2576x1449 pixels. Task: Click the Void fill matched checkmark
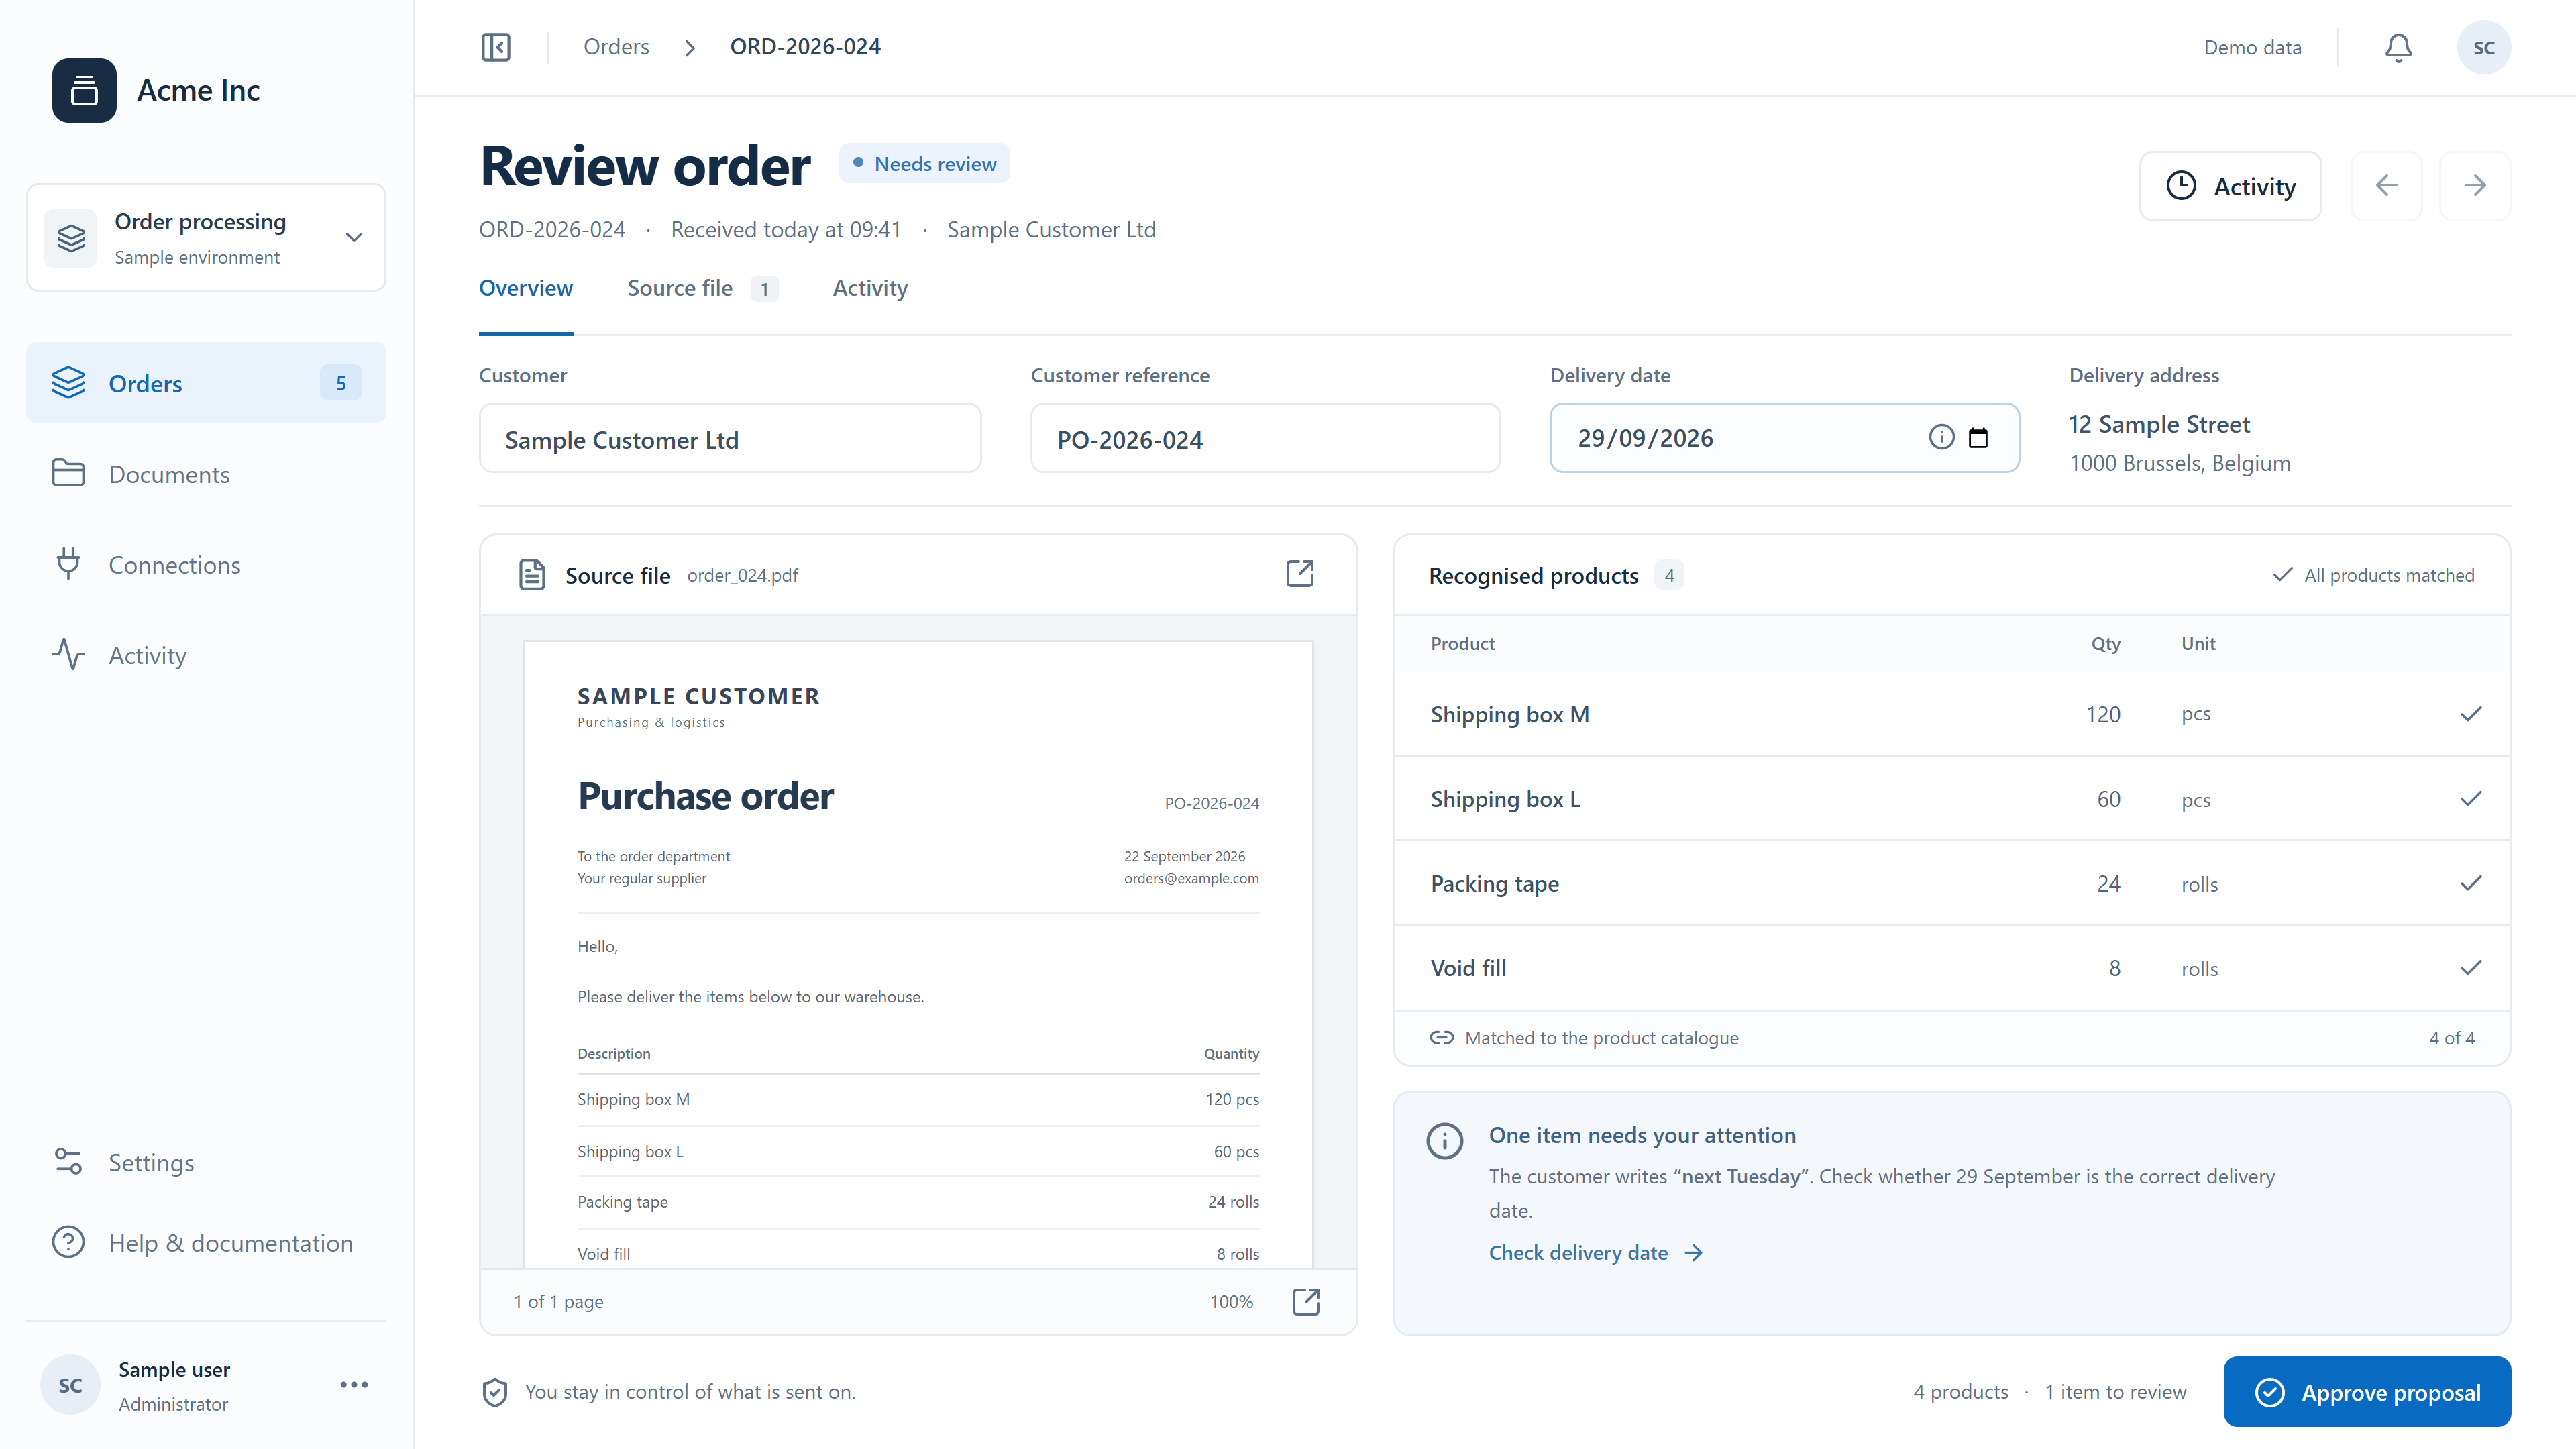[2471, 967]
